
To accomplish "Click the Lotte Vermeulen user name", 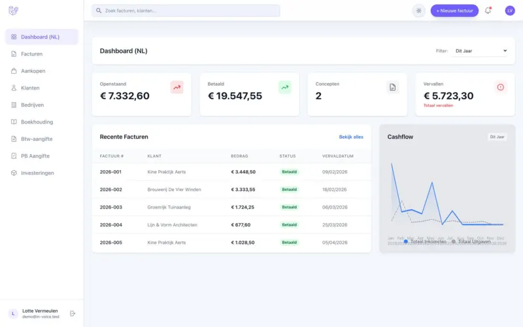I will 40,311.
